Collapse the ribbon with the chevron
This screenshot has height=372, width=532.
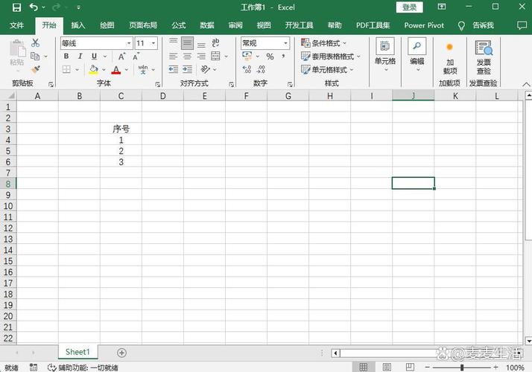526,84
